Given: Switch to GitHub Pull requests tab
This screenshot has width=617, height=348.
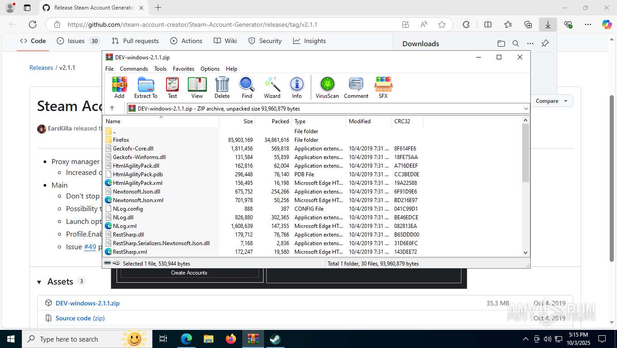Looking at the screenshot, I should [135, 41].
